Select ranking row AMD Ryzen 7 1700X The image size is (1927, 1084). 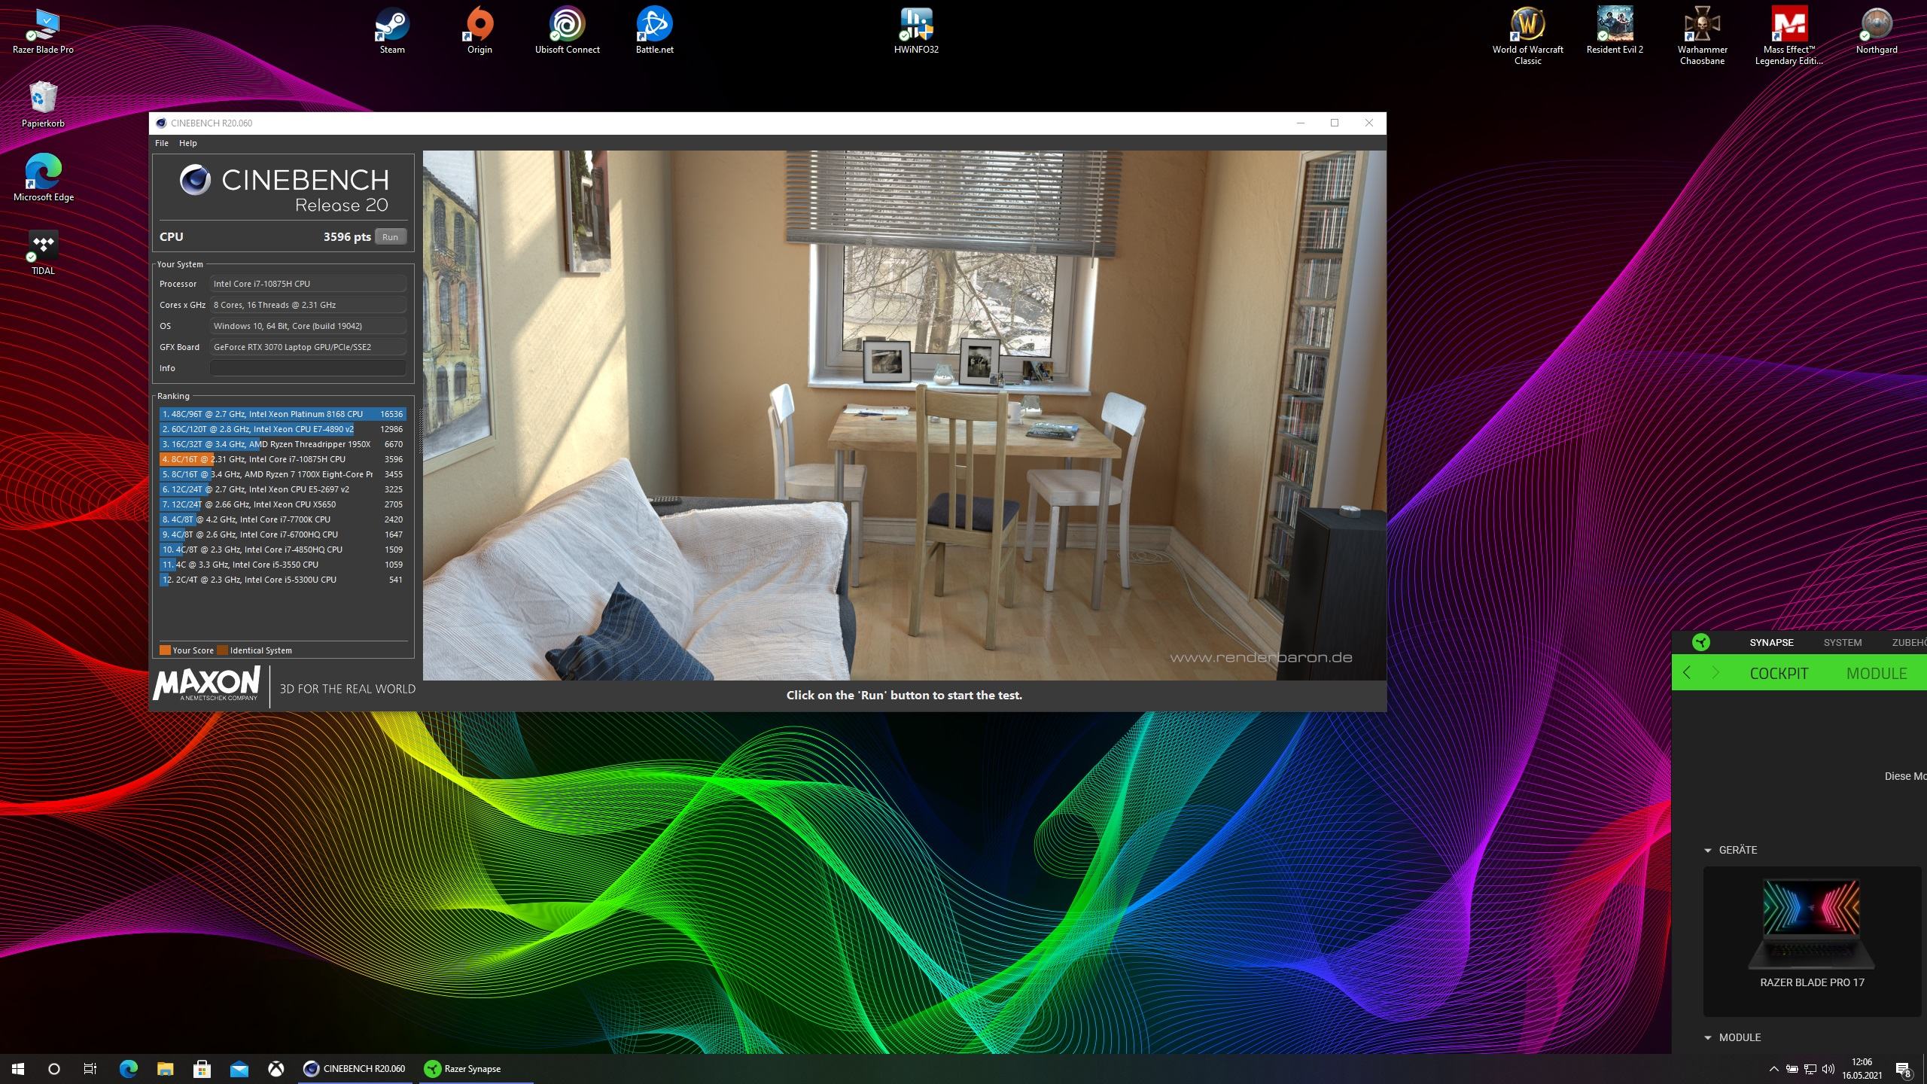[x=282, y=474]
